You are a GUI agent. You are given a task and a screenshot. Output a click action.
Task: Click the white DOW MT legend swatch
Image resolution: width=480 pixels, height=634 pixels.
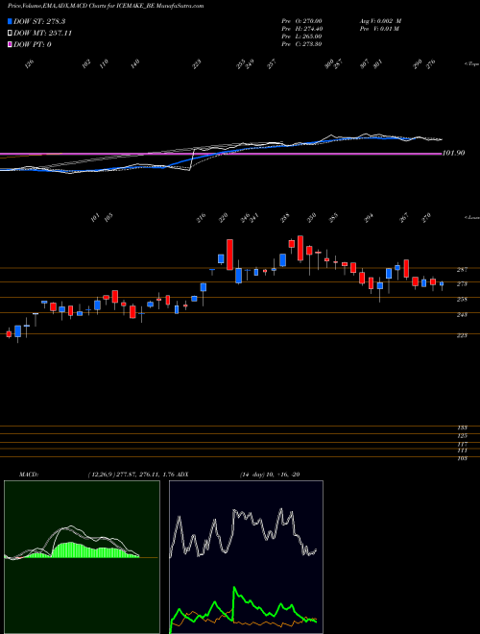click(x=10, y=33)
